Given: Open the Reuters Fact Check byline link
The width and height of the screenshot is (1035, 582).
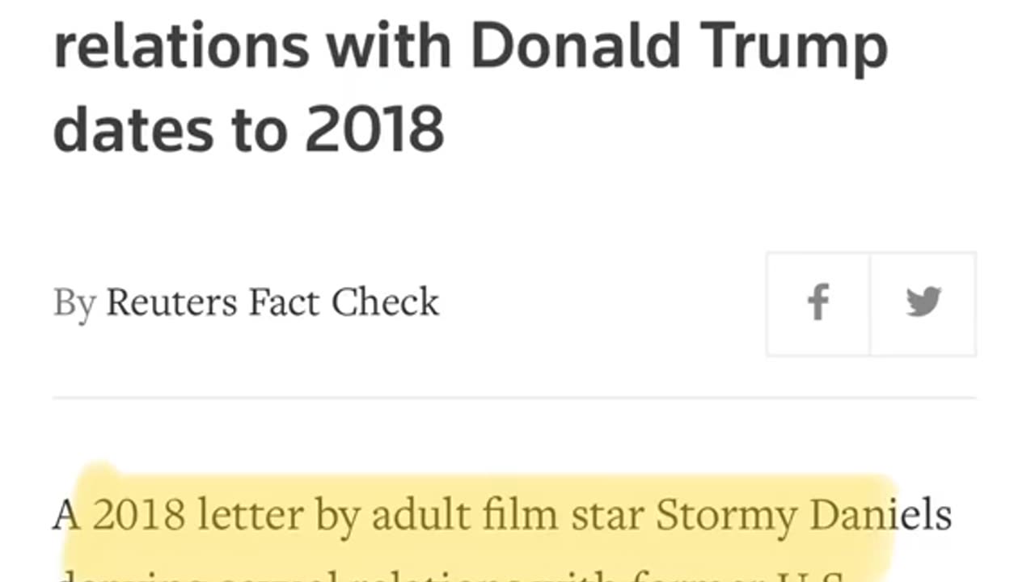Looking at the screenshot, I should pos(272,302).
